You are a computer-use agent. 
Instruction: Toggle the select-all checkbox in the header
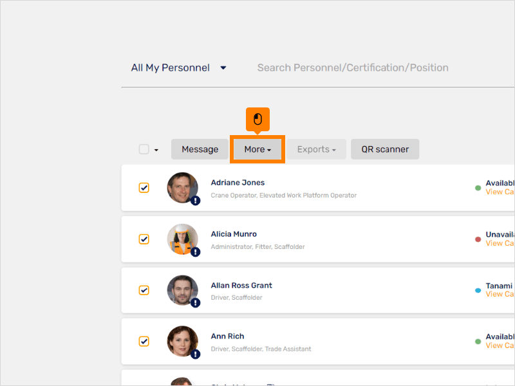point(143,149)
